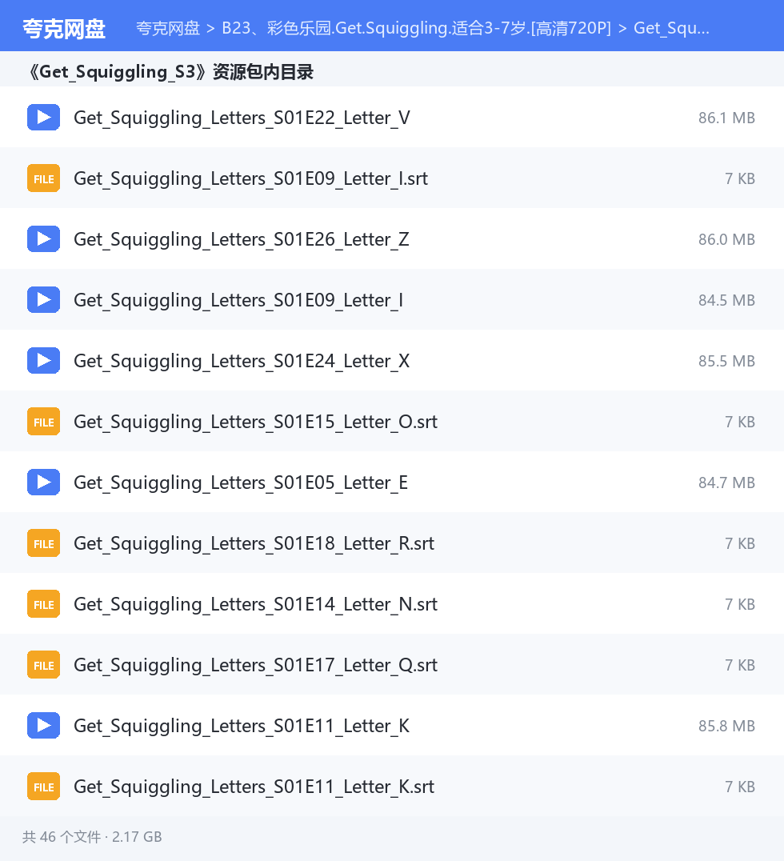
Task: Open video file name S01E11_Letter_K
Action: point(242,726)
